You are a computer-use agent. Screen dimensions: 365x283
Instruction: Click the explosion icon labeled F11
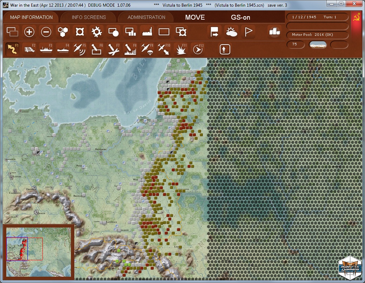(181, 49)
